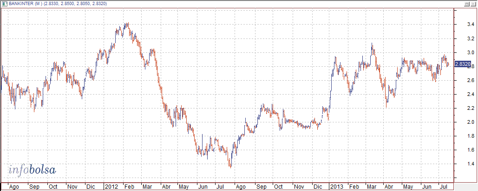This screenshot has width=478, height=191.
Task: Click the Feb label after 2012
Action: pyautogui.click(x=128, y=186)
